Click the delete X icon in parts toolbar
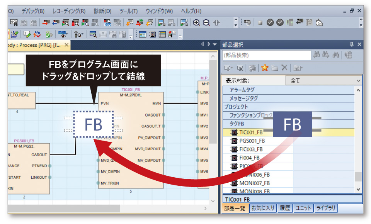This screenshot has height=224, width=371. point(284,68)
